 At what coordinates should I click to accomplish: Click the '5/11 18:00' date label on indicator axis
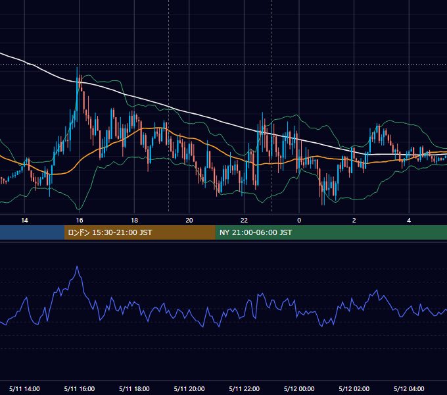click(134, 388)
